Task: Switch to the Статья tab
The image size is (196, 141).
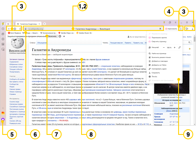Action: tap(33, 43)
